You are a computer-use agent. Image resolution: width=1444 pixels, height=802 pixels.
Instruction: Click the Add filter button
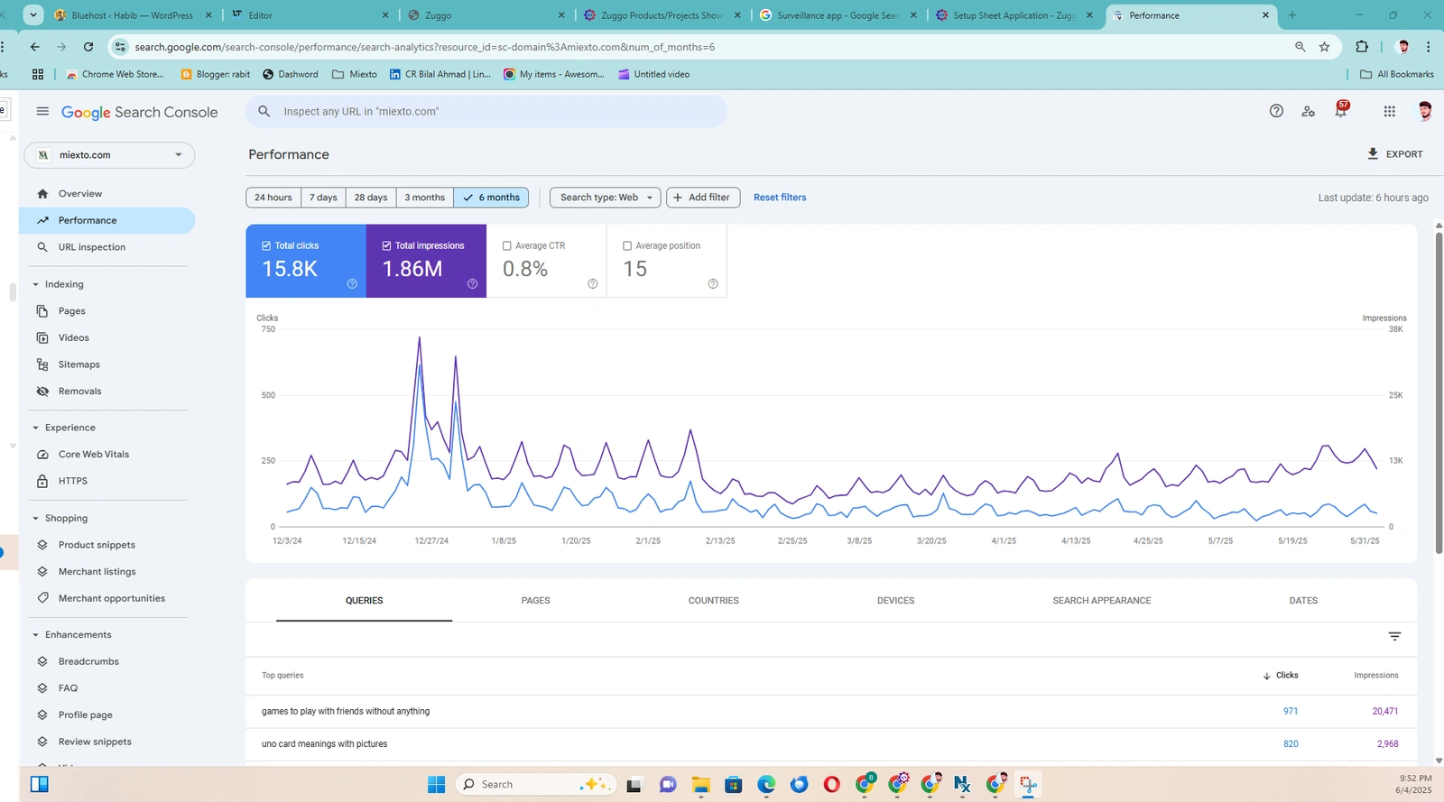(703, 198)
